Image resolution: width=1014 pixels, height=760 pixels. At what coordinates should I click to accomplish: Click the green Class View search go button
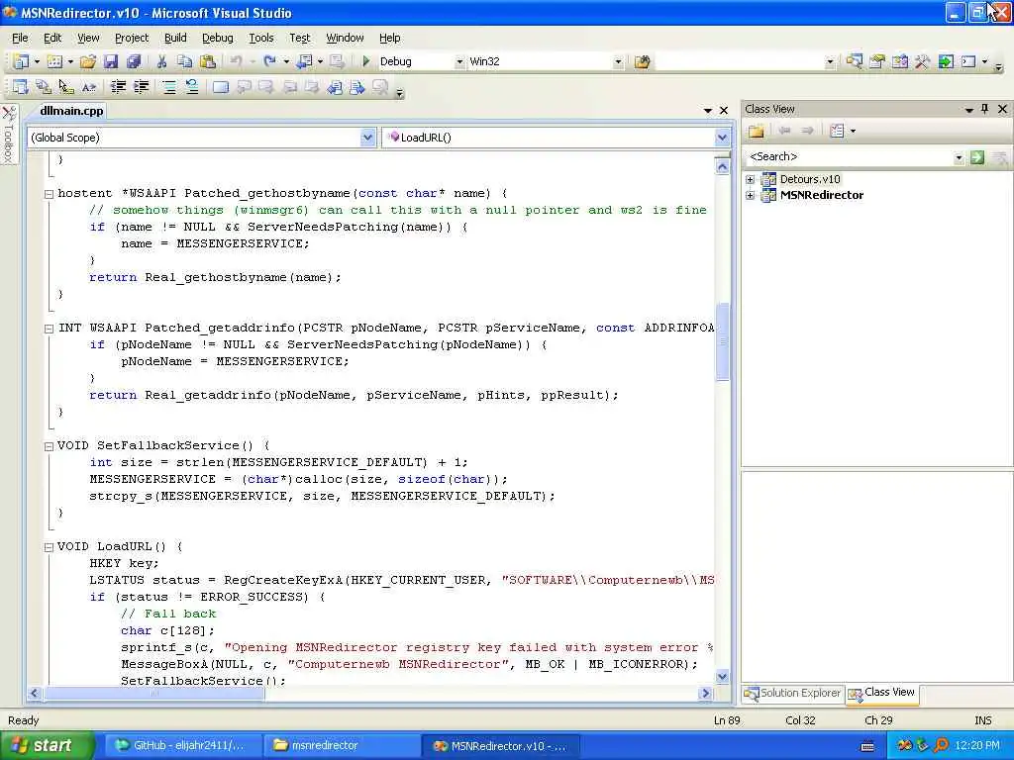click(977, 157)
